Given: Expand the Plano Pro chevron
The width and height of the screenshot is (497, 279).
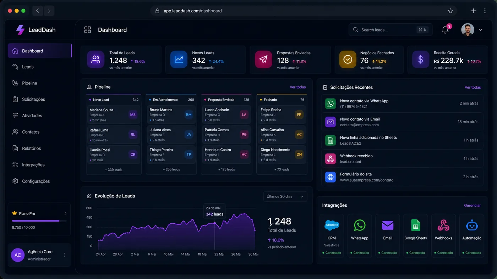Looking at the screenshot, I should tap(65, 213).
